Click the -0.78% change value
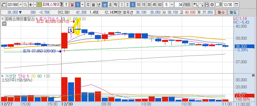This screenshot has height=106, width=257. (x=44, y=12)
